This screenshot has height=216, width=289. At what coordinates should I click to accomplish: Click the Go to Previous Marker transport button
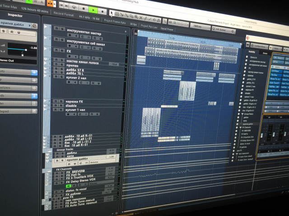tap(61, 5)
